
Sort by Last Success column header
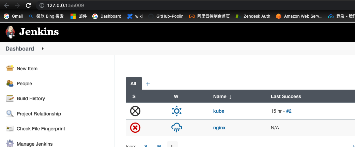(x=286, y=96)
